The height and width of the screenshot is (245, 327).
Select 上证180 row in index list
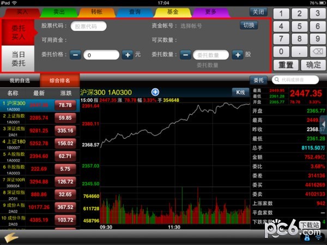point(40,144)
